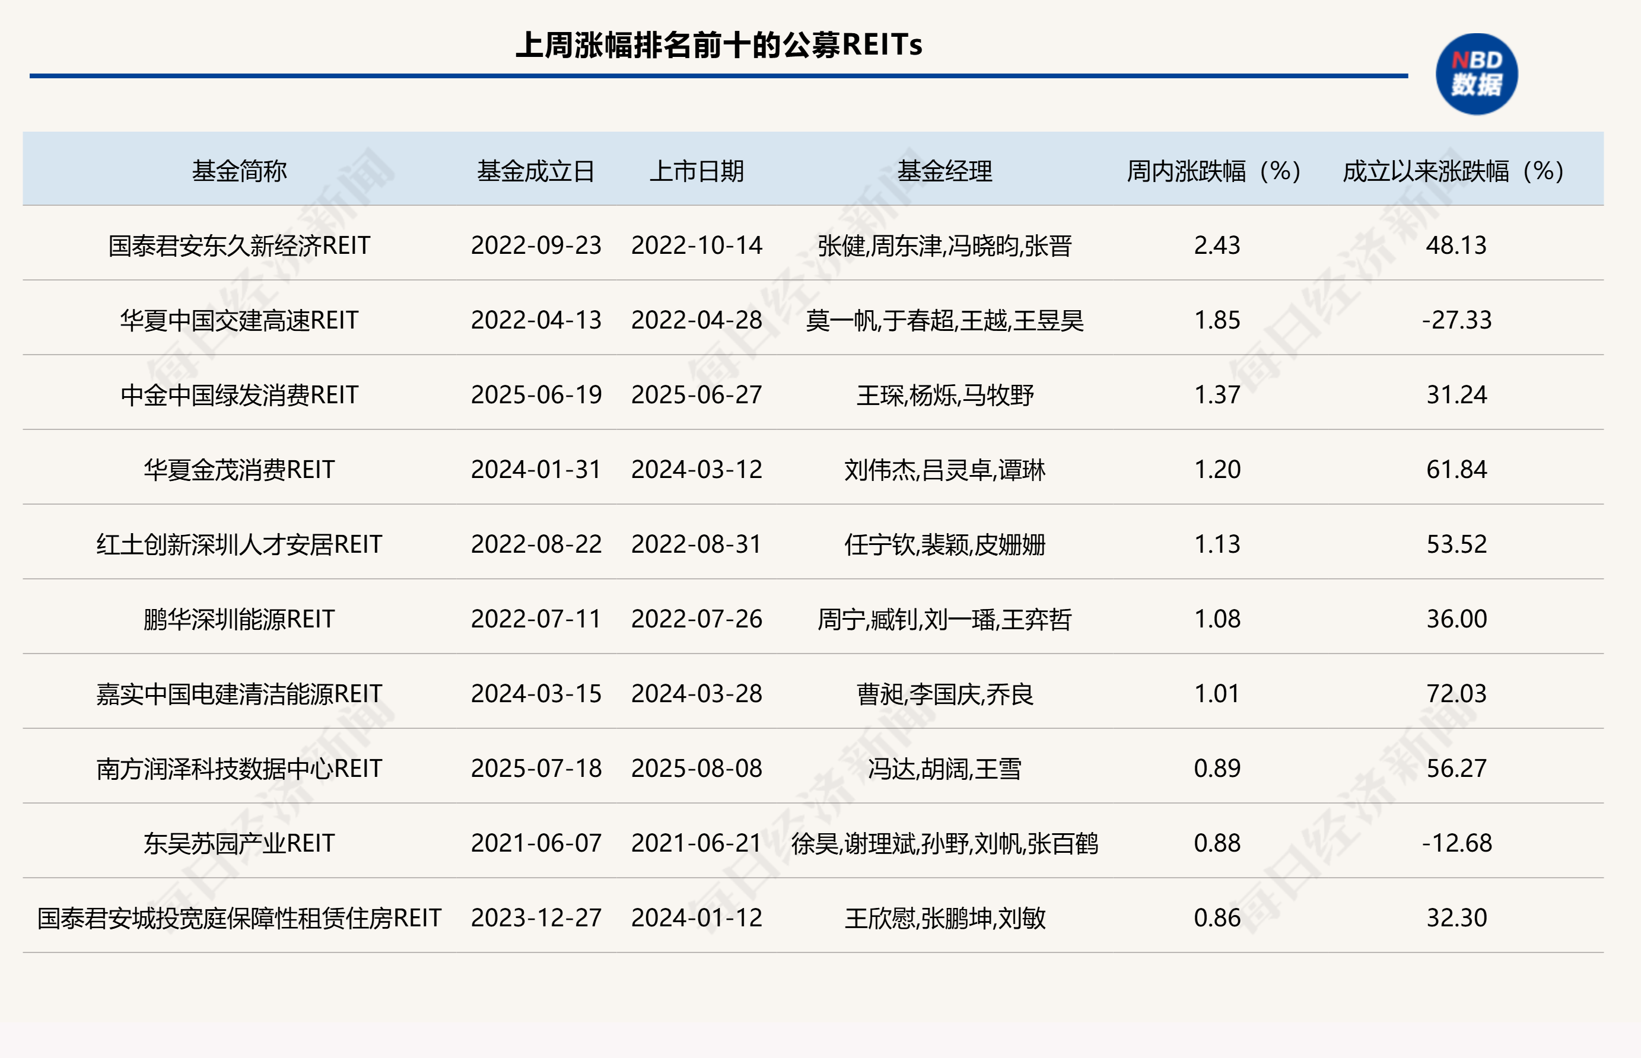Viewport: 1641px width, 1058px height.
Task: Click weekly change value 1.85
Action: coord(1217,320)
